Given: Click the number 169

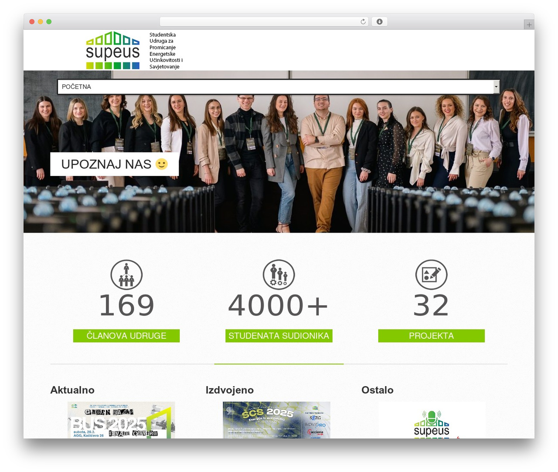Looking at the screenshot, I should (126, 305).
